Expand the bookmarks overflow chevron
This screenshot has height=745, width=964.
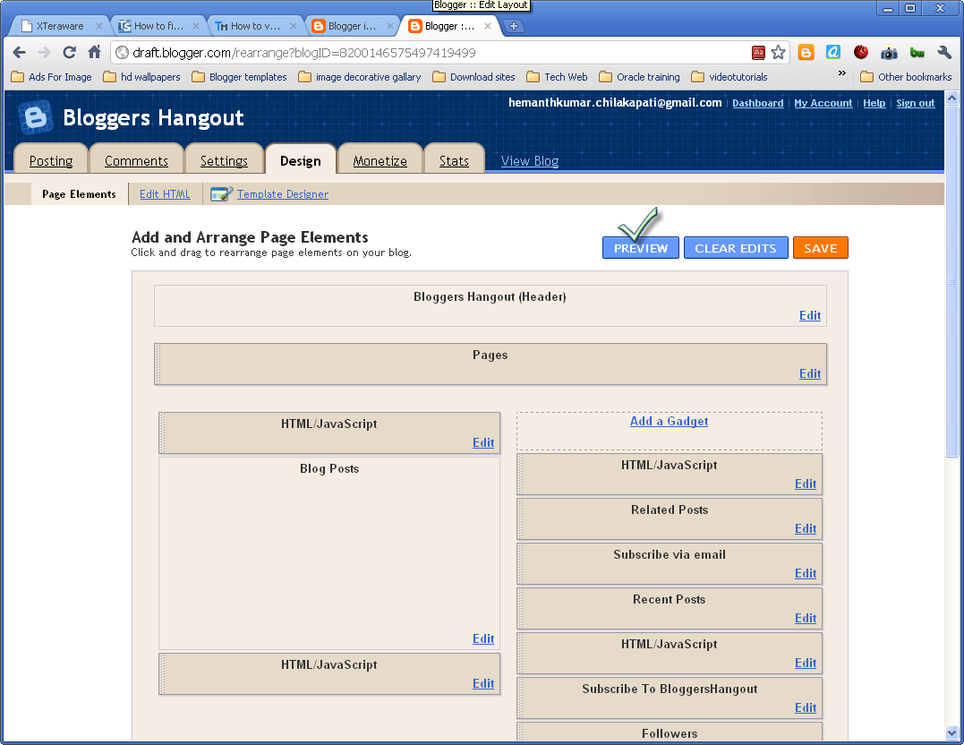[x=841, y=73]
